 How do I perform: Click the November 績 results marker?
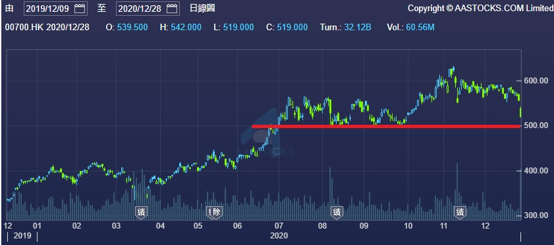(x=460, y=213)
